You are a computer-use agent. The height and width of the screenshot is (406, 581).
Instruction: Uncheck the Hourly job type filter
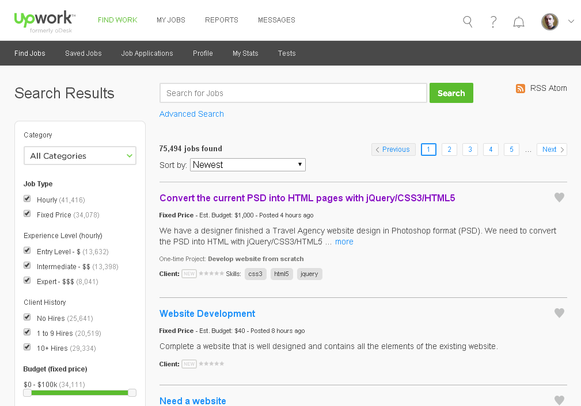tap(26, 198)
